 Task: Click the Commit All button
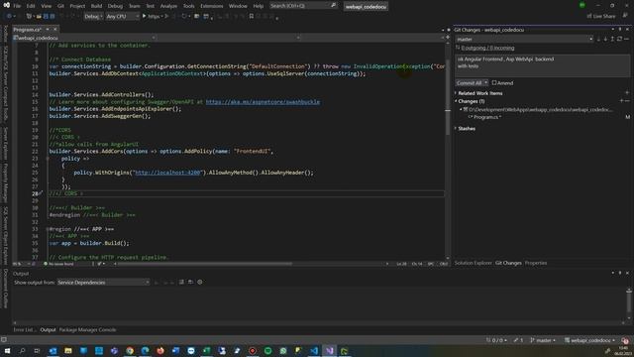(x=469, y=83)
